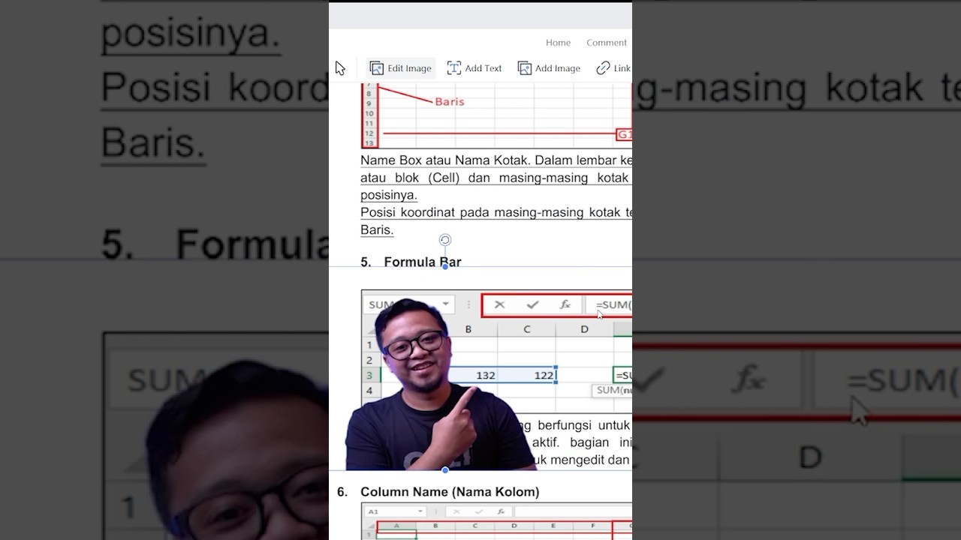
Task: Click cell value 122 in the Excel picture
Action: [544, 375]
